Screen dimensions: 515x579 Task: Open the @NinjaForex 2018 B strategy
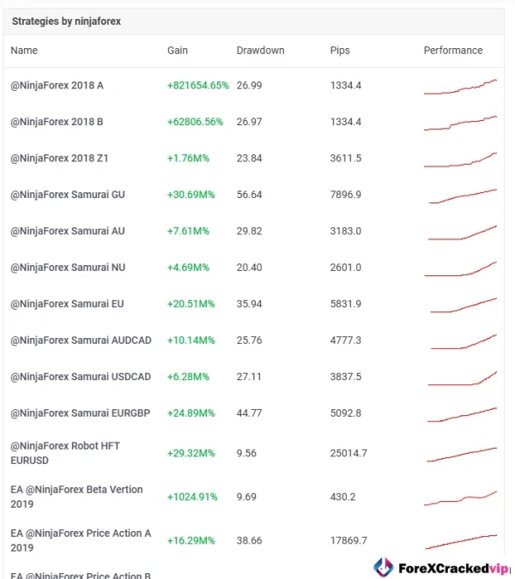coord(57,122)
